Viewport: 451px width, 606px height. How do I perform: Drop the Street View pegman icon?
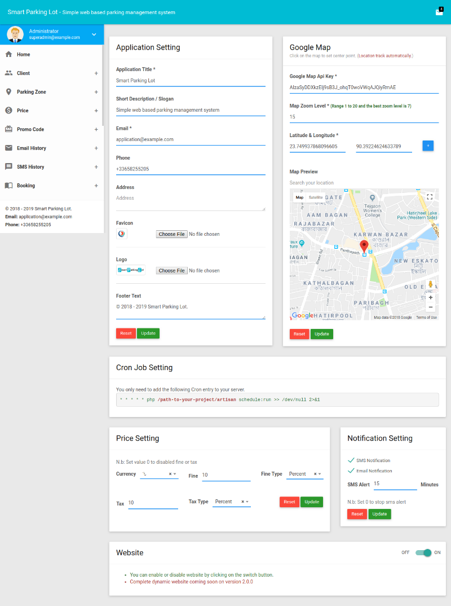click(431, 284)
